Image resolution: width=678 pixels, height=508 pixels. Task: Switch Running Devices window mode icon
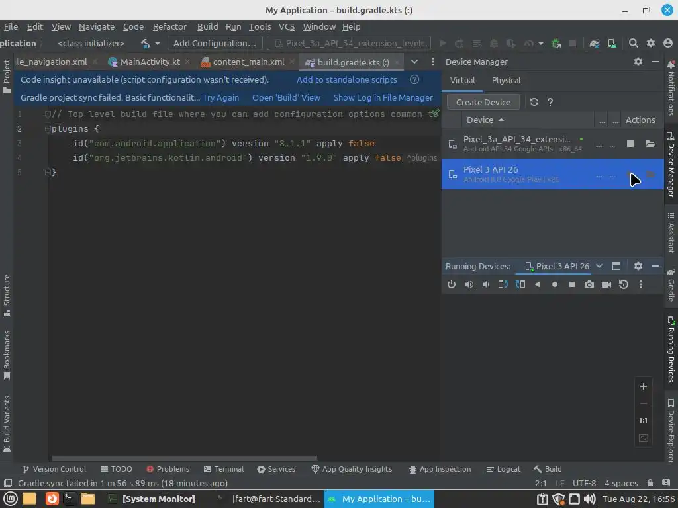(x=616, y=266)
